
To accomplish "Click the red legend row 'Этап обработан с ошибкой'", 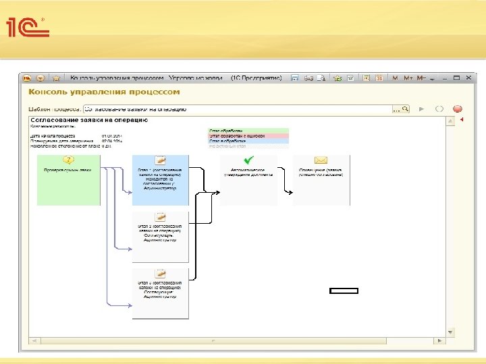I will pyautogui.click(x=248, y=136).
